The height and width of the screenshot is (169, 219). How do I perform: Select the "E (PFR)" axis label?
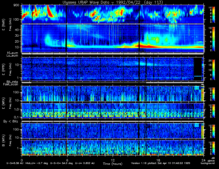point(3,69)
